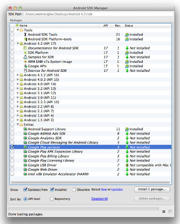Click the Samples for SDK flask icon

pos(25,57)
